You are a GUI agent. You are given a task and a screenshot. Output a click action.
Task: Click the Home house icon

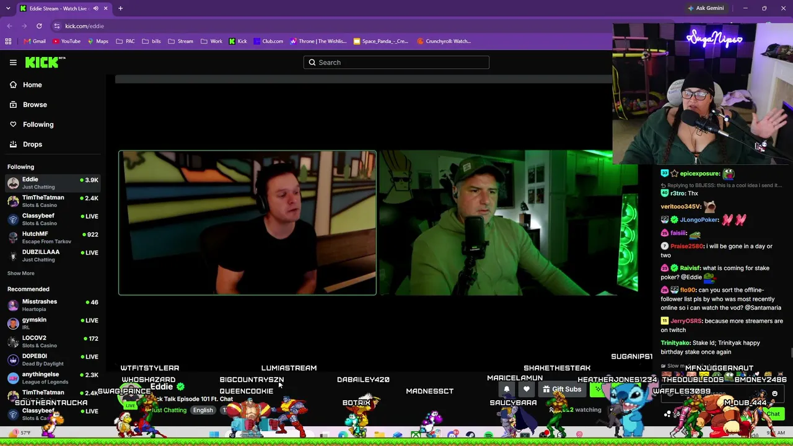(13, 85)
